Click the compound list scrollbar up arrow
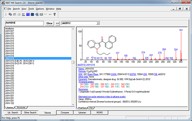This screenshot has width=192, height=121. 73,29
